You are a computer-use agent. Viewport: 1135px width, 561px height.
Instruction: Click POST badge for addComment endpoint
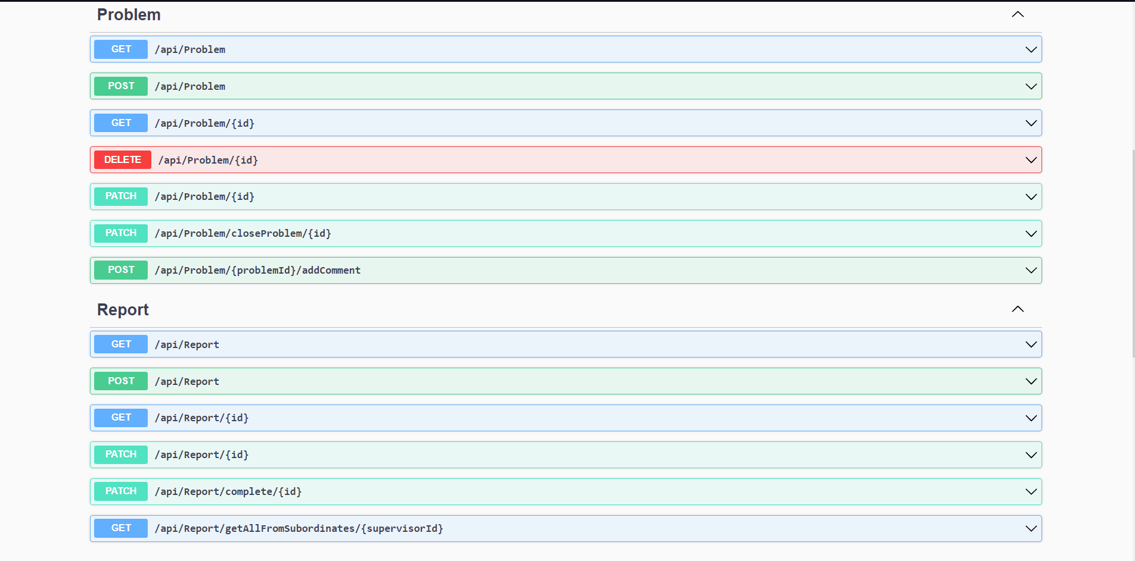click(121, 270)
